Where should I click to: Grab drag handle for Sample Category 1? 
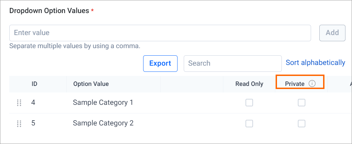coord(19,103)
